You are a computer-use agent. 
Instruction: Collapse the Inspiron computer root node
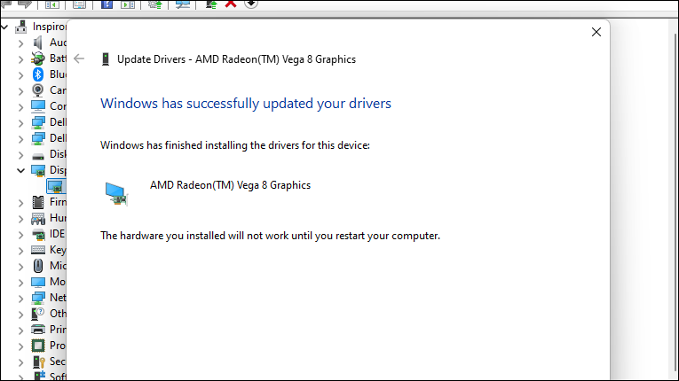[x=7, y=27]
